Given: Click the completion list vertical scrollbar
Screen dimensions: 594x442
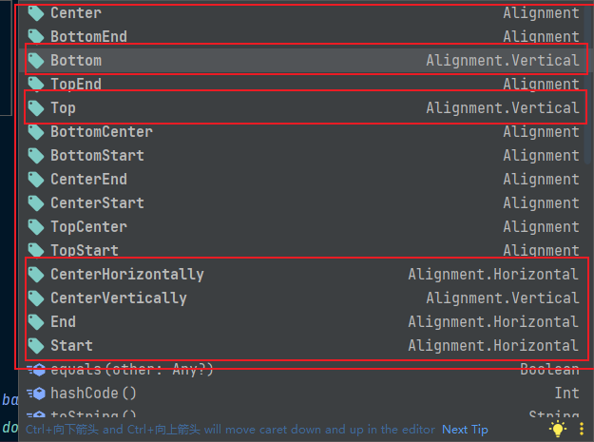Looking at the screenshot, I should point(588,82).
